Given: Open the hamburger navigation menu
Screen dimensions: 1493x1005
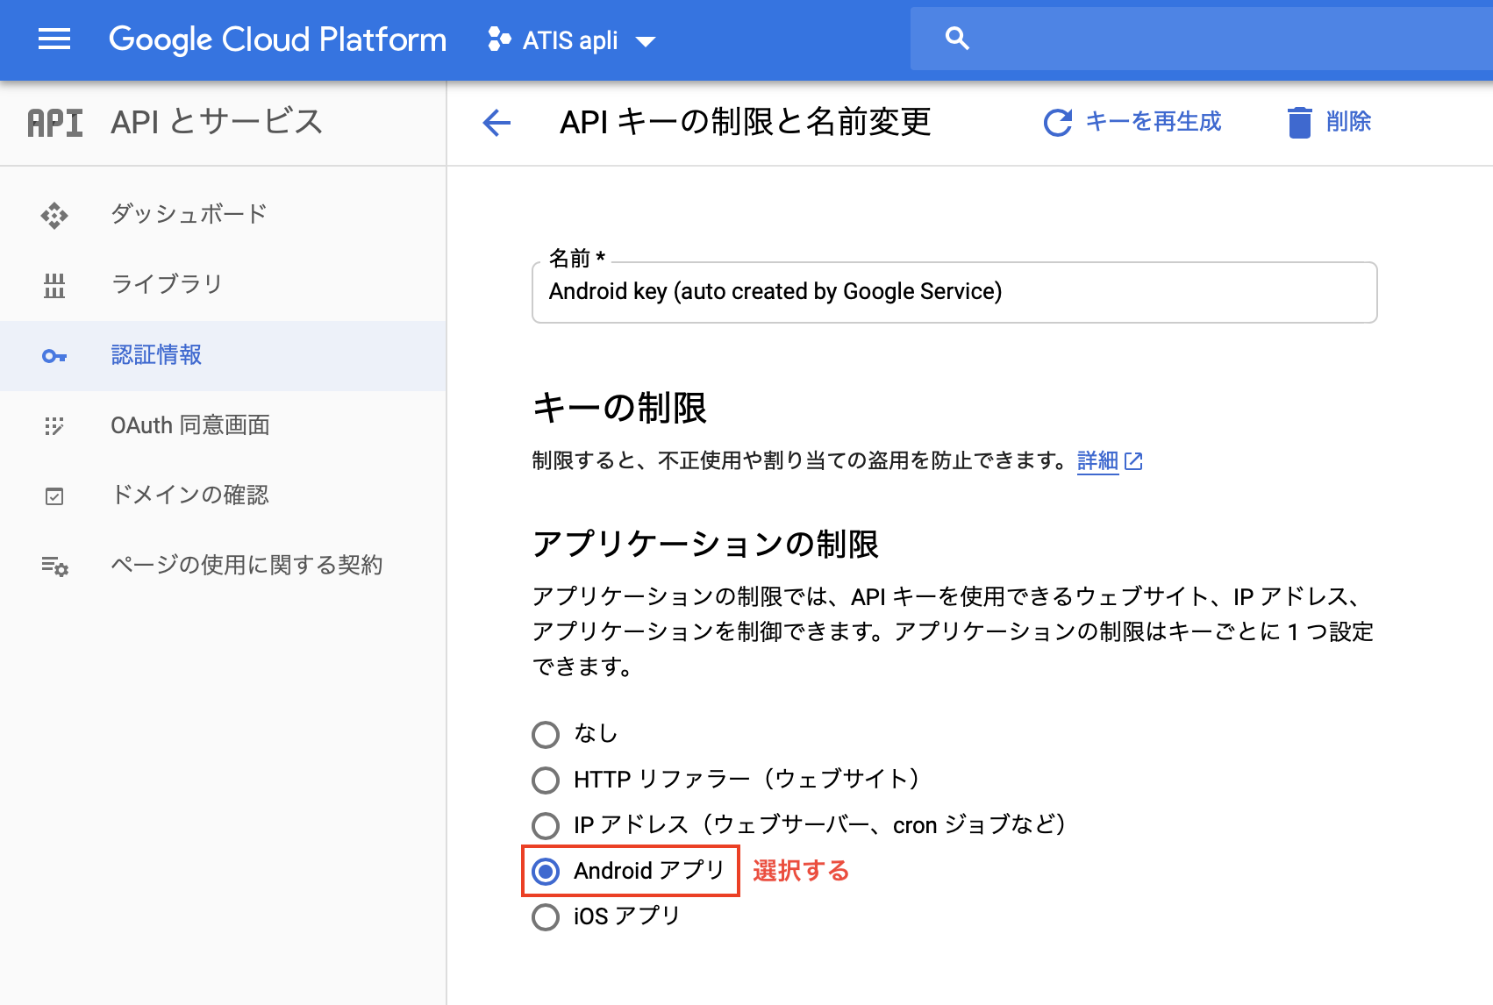Looking at the screenshot, I should [x=54, y=39].
